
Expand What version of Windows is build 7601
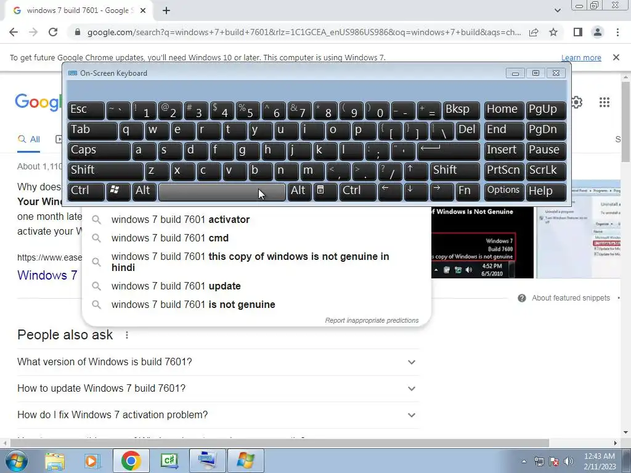(218, 362)
